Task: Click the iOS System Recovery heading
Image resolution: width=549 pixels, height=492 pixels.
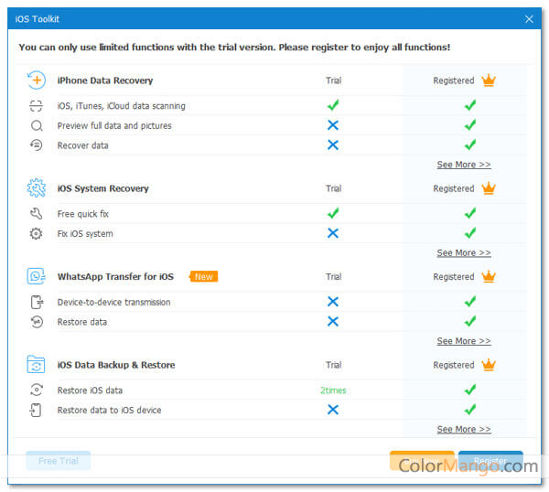Action: pyautogui.click(x=102, y=188)
